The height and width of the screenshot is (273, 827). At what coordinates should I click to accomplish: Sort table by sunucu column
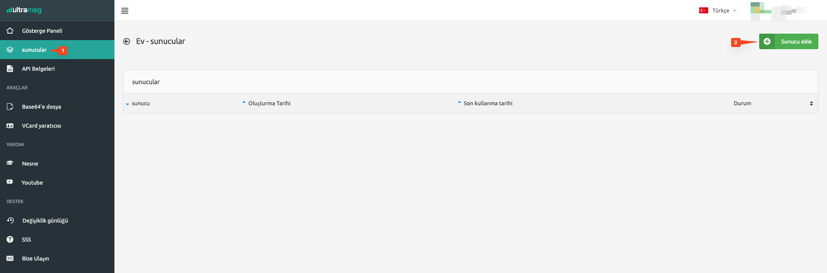(x=140, y=104)
